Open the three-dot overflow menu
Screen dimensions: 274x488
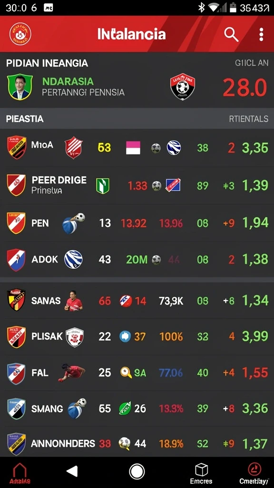click(261, 34)
